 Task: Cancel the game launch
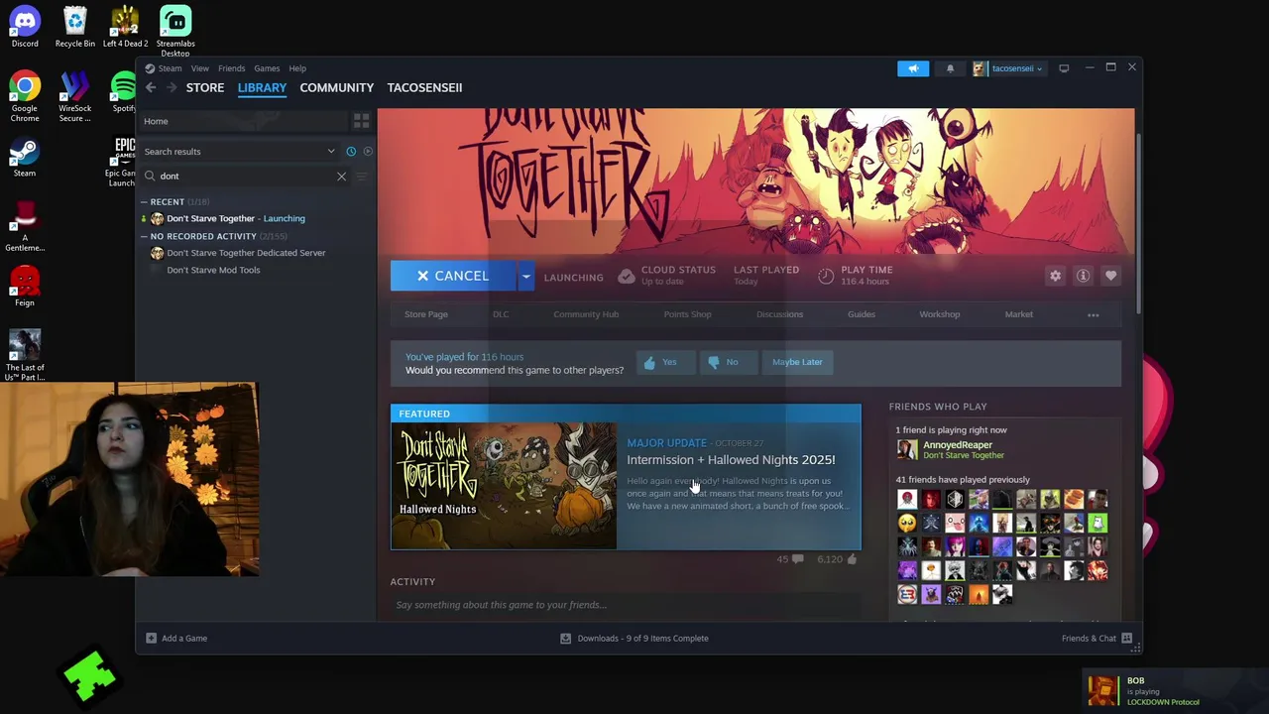point(453,276)
